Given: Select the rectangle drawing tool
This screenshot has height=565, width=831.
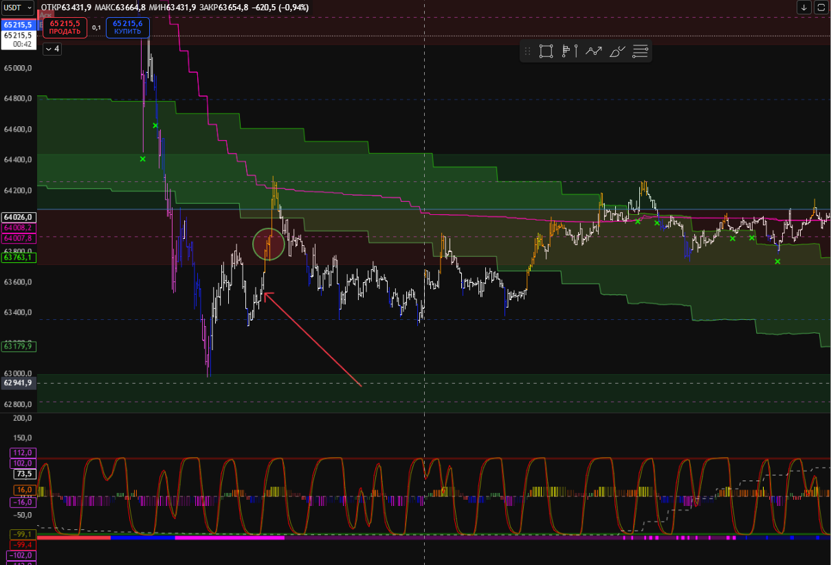Looking at the screenshot, I should [546, 51].
